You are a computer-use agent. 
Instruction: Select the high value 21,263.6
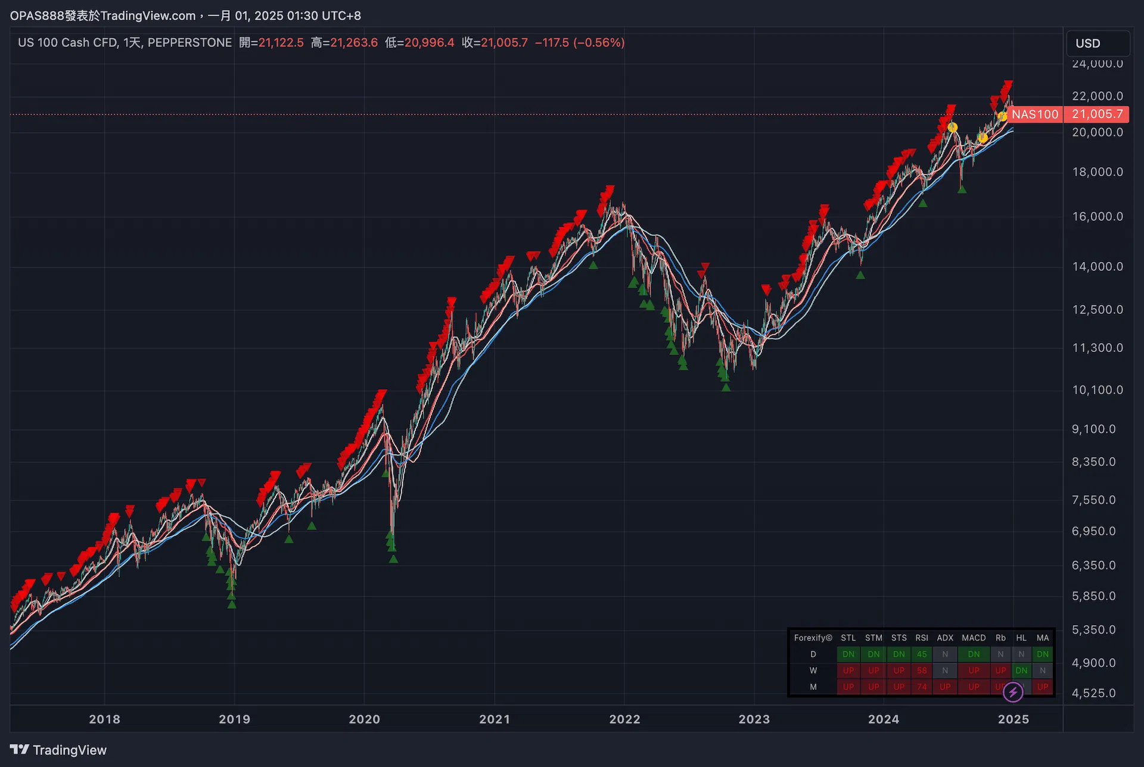[x=354, y=42]
